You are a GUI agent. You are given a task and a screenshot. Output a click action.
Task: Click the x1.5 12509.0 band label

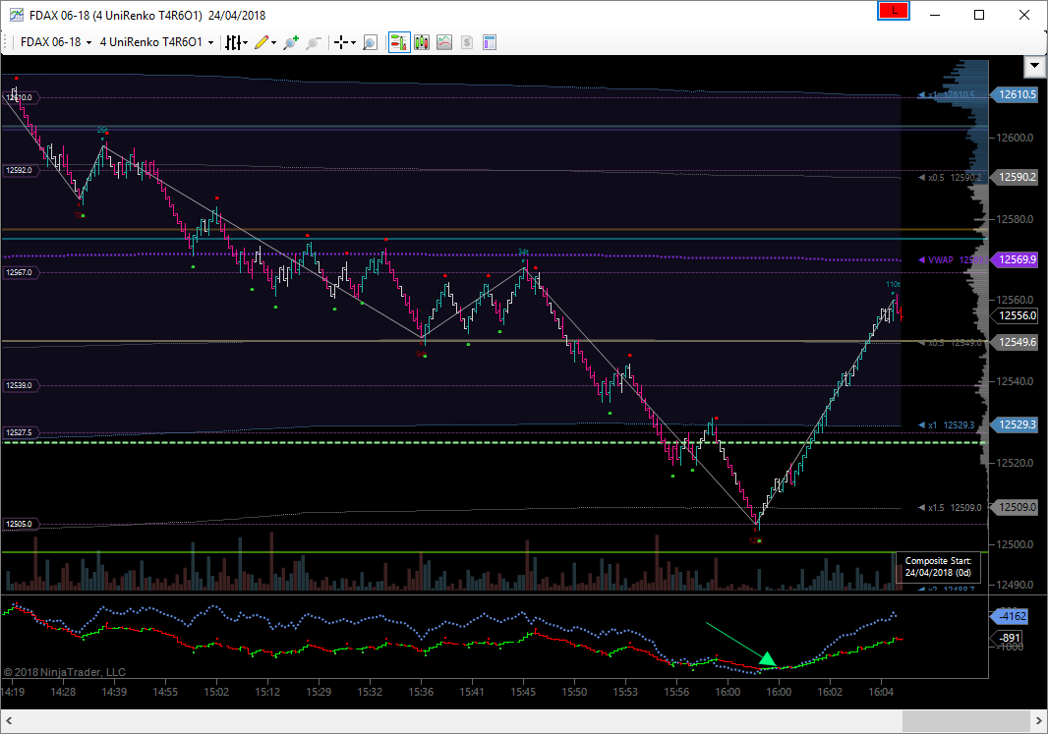950,508
